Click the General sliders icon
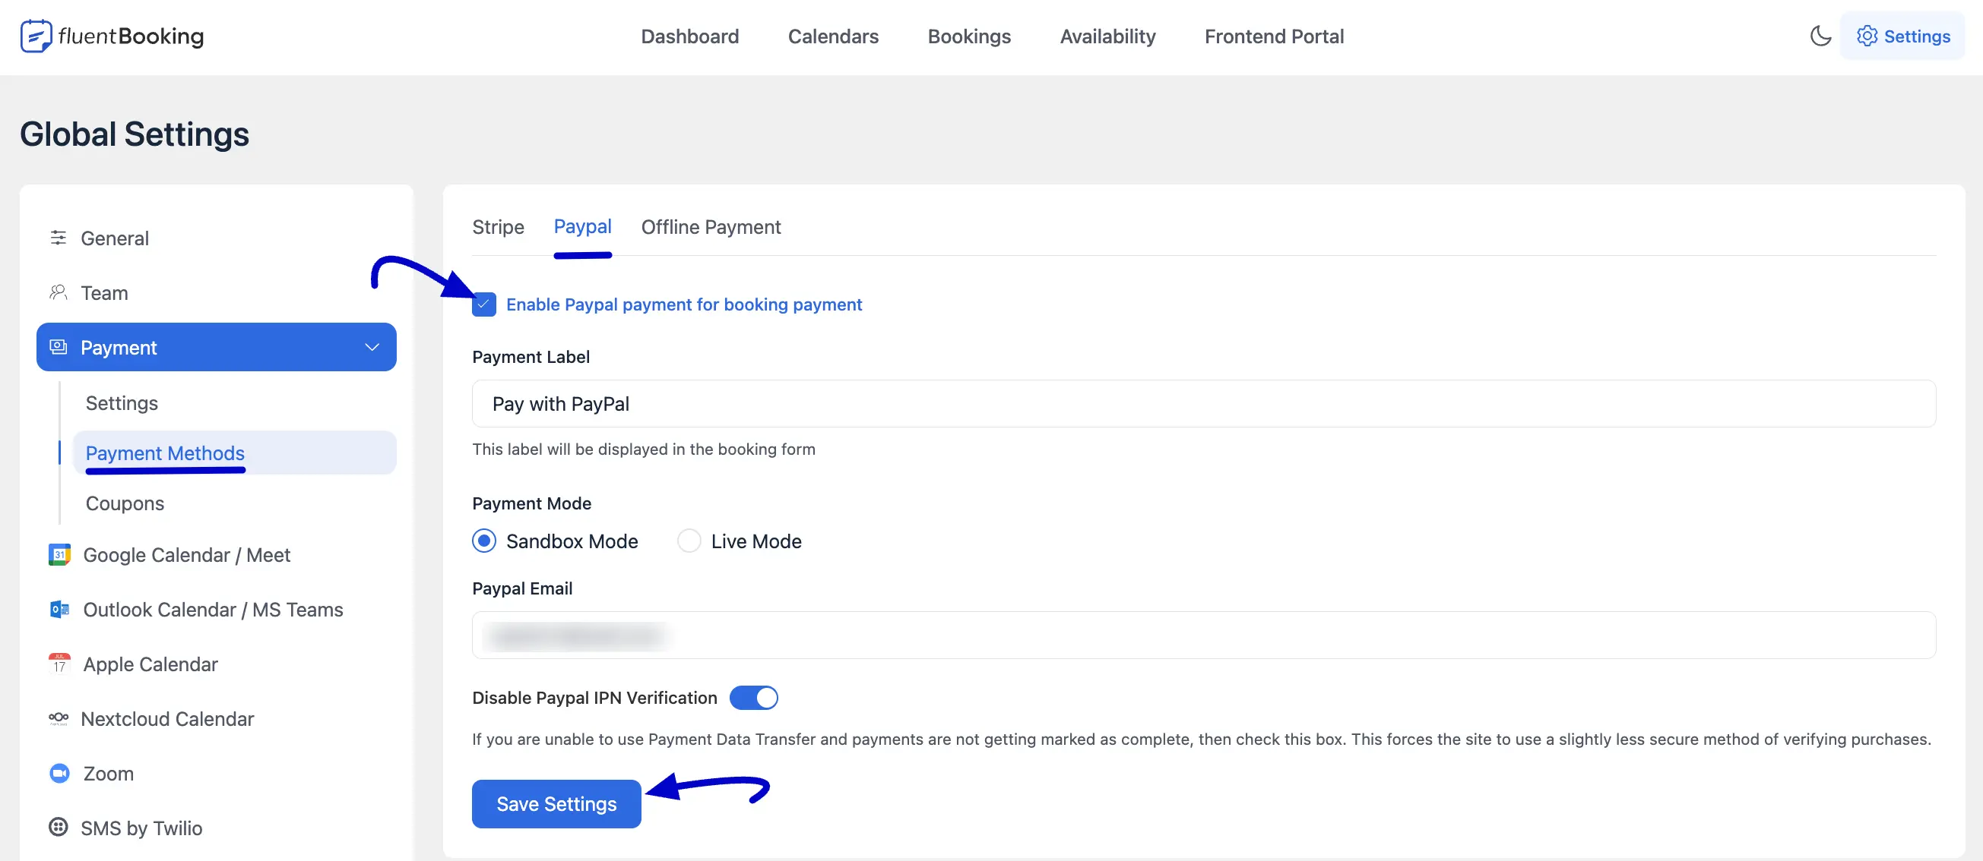Image resolution: width=1983 pixels, height=861 pixels. (59, 238)
